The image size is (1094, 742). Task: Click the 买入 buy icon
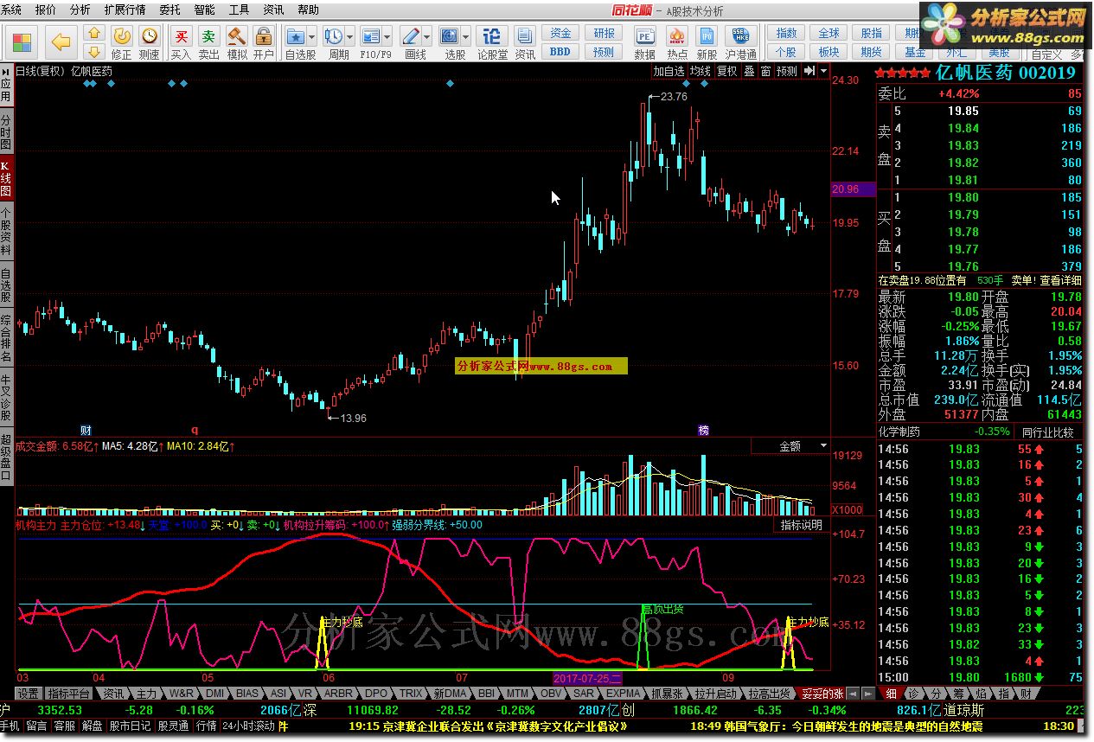pyautogui.click(x=181, y=42)
